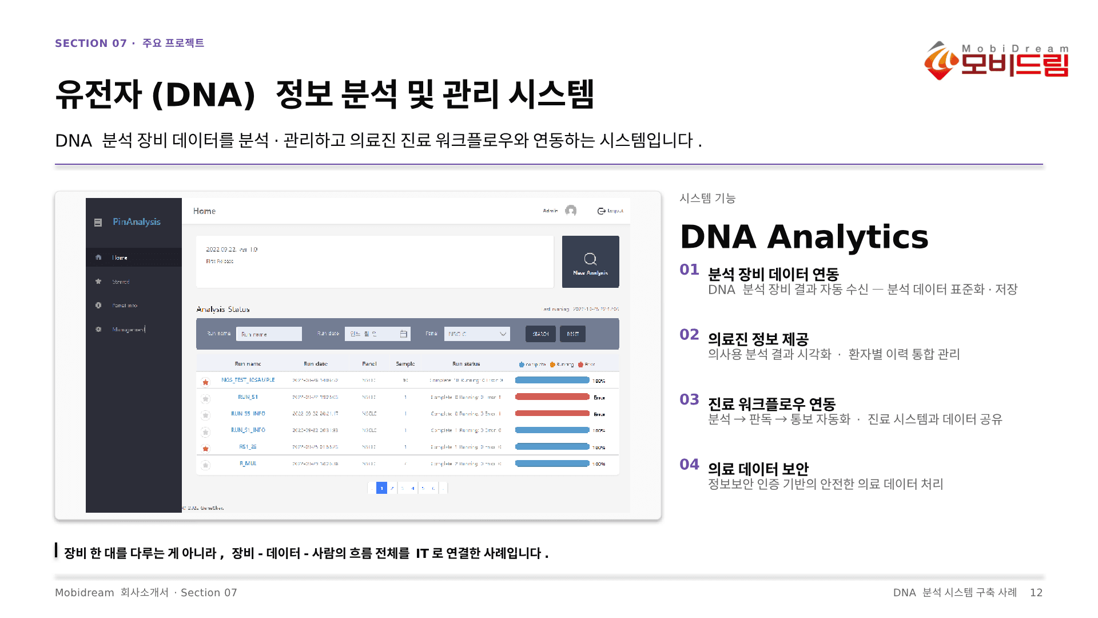Click the Panel column header
The image size is (1098, 618).
tap(369, 364)
